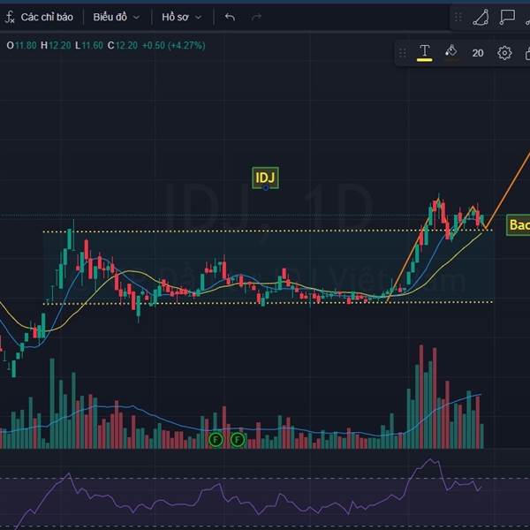Screen dimensions: 530x530
Task: Open the Hồ sơ dropdown
Action: coord(181,17)
